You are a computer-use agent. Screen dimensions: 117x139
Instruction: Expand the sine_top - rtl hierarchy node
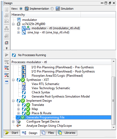click(x=18, y=32)
